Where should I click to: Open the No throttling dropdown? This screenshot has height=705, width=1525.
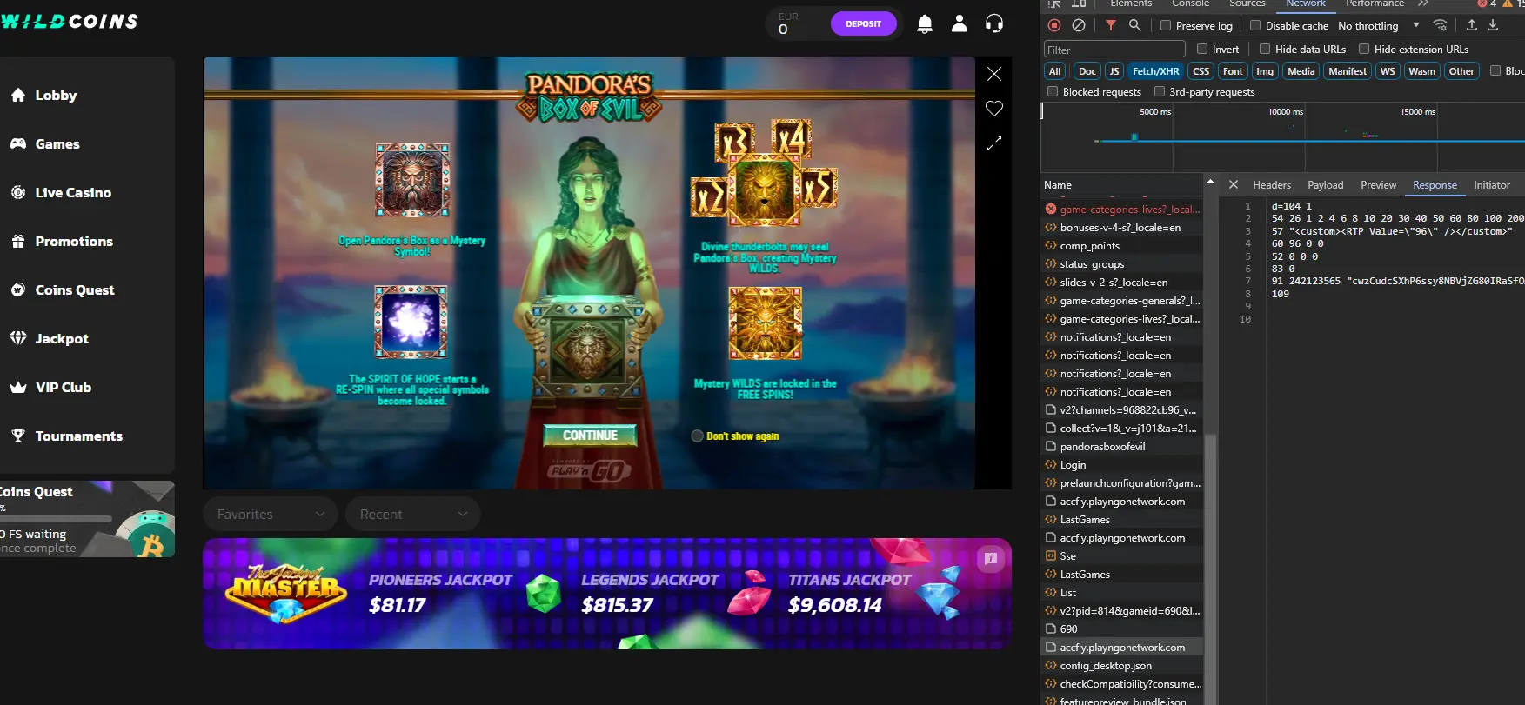tap(1379, 25)
